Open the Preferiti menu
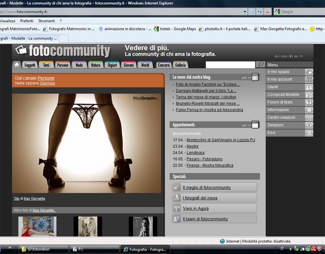Image resolution: width=325 pixels, height=254 pixels. pyautogui.click(x=27, y=21)
